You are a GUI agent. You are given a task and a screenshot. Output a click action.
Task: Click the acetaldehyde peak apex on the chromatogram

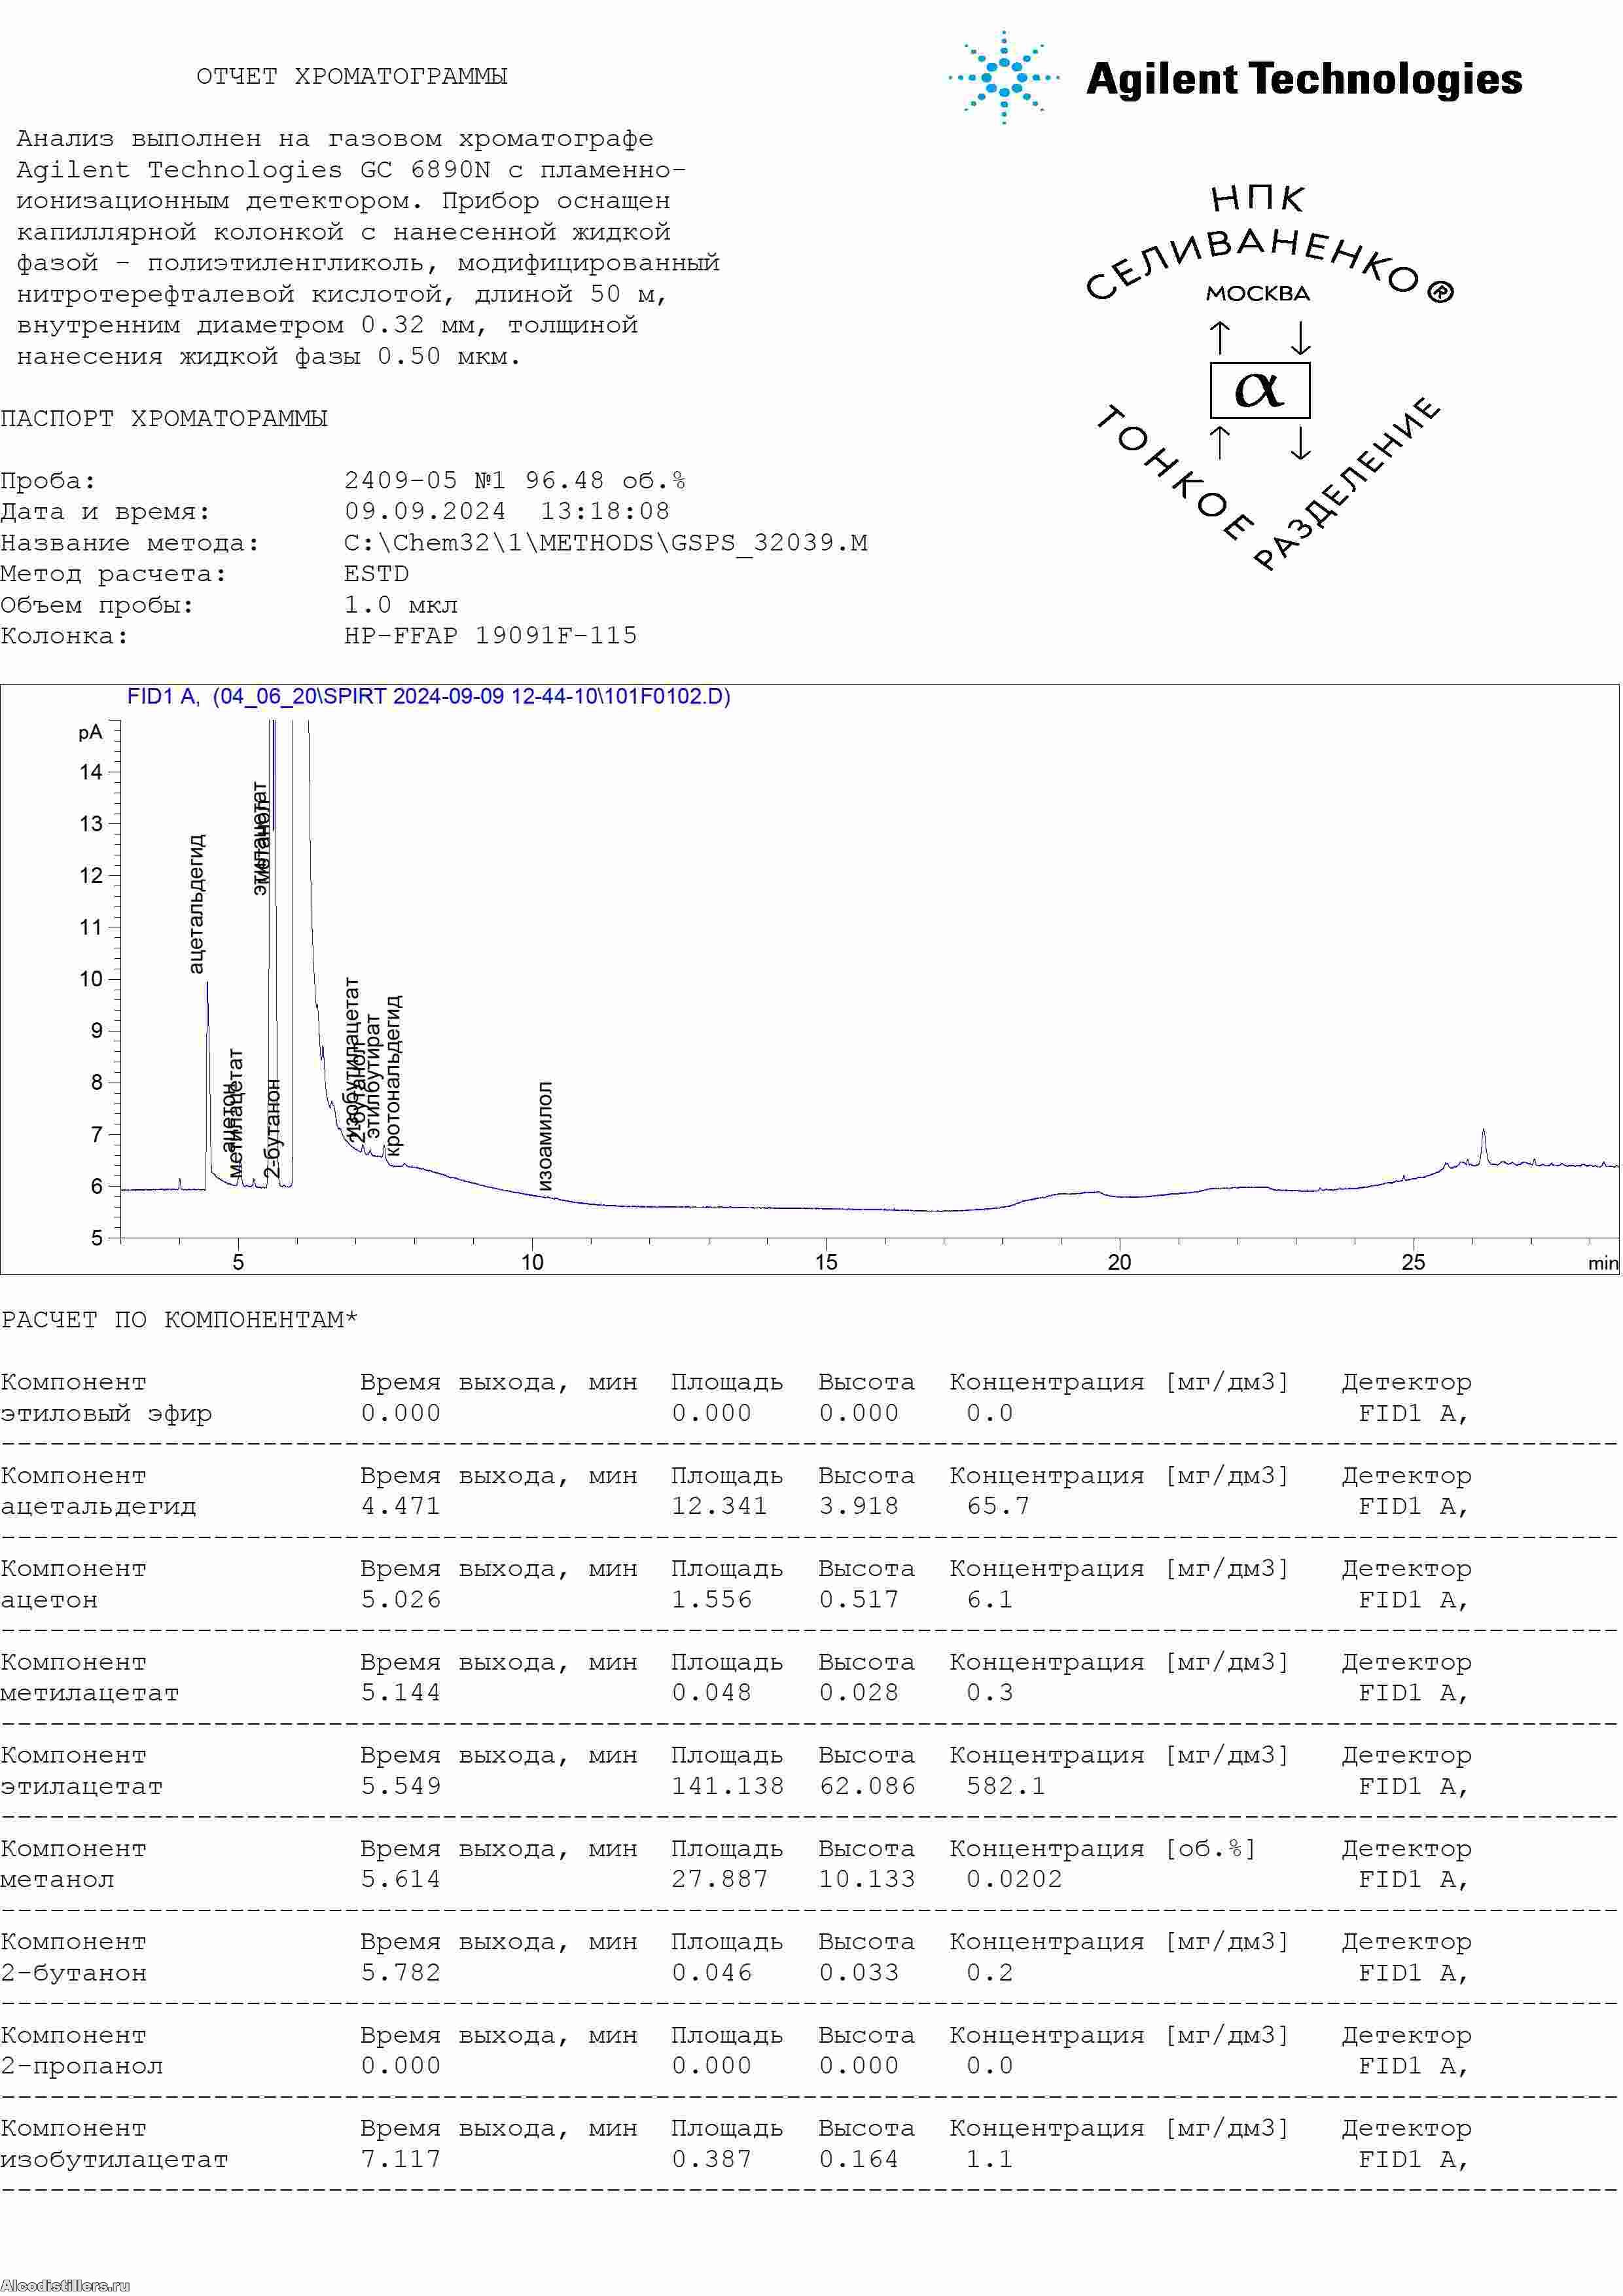(207, 983)
